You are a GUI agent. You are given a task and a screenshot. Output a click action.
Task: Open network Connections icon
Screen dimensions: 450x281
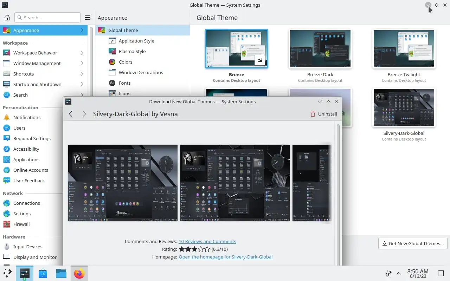[7, 203]
